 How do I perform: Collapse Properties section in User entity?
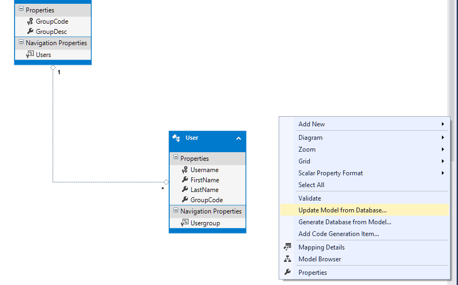point(176,159)
